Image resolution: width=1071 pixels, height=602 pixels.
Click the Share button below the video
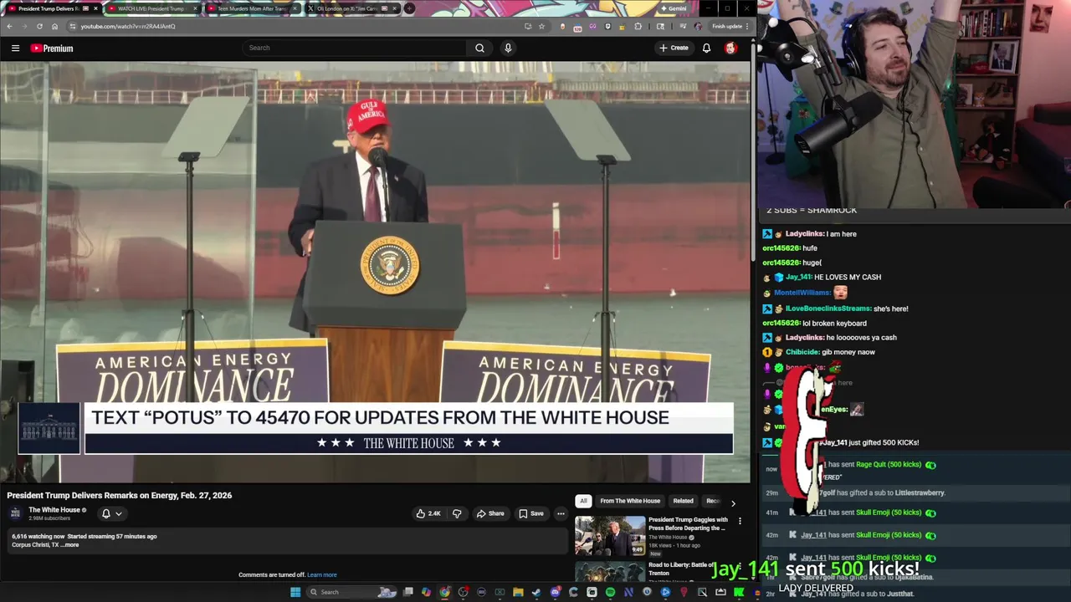[489, 513]
